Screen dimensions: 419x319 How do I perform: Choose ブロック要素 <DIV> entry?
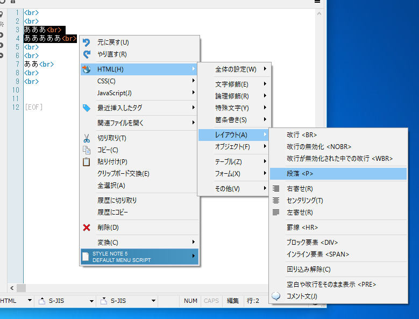338,242
